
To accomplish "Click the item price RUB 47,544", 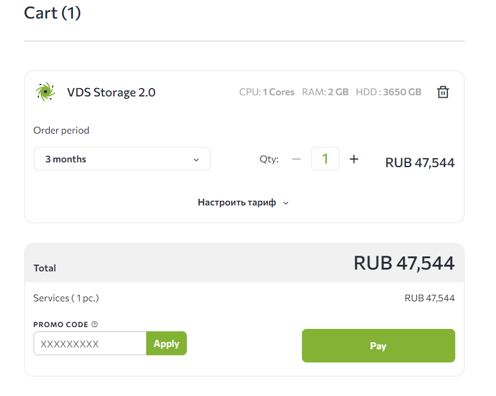I will click(419, 162).
